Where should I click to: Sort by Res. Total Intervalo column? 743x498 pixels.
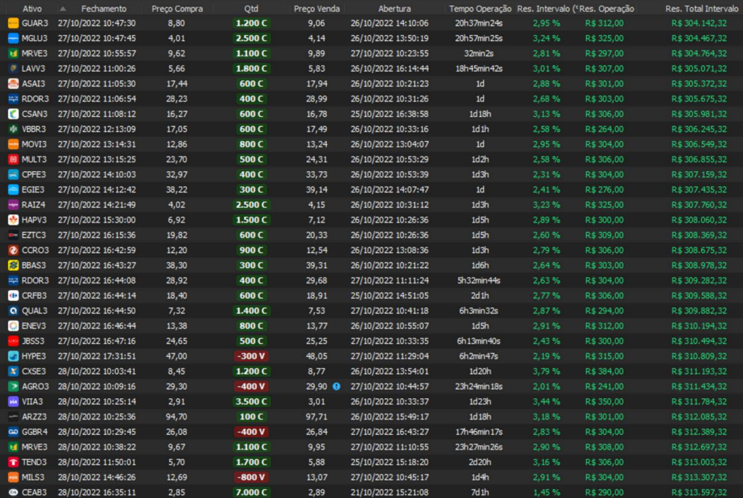point(701,9)
